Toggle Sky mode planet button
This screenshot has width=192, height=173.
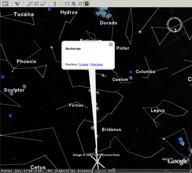pyautogui.click(x=87, y=4)
